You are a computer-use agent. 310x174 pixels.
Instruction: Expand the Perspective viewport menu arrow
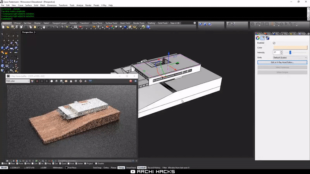[35, 32]
